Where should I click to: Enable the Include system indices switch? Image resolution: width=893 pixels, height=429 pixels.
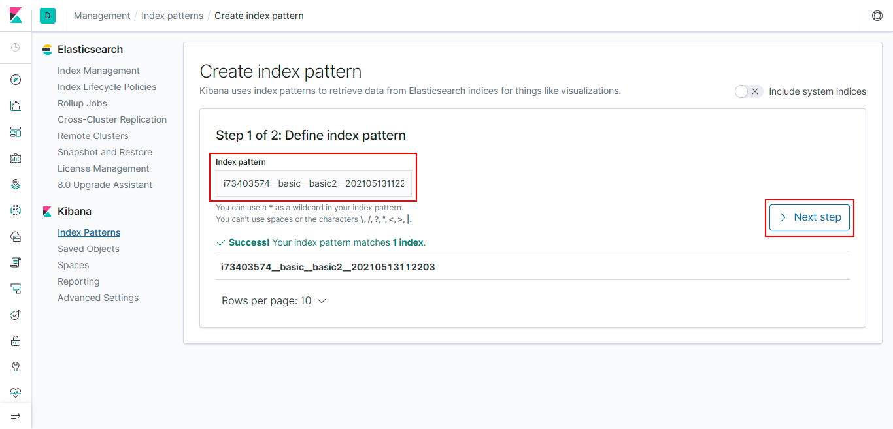click(x=749, y=91)
